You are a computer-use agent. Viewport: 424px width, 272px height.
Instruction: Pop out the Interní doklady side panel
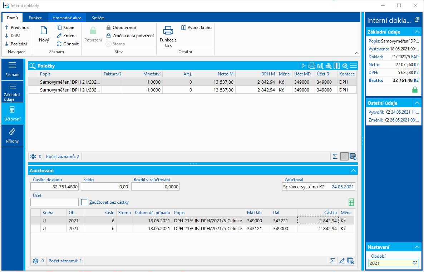point(416,20)
